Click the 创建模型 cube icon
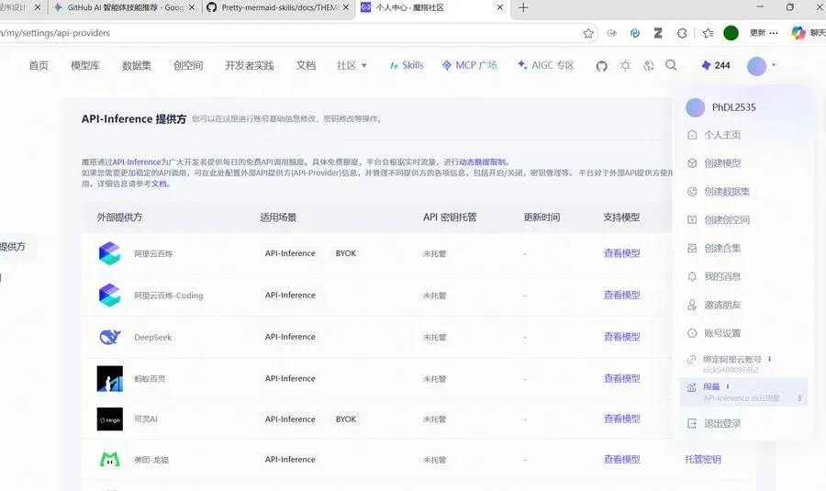This screenshot has height=491, width=826. pos(692,163)
